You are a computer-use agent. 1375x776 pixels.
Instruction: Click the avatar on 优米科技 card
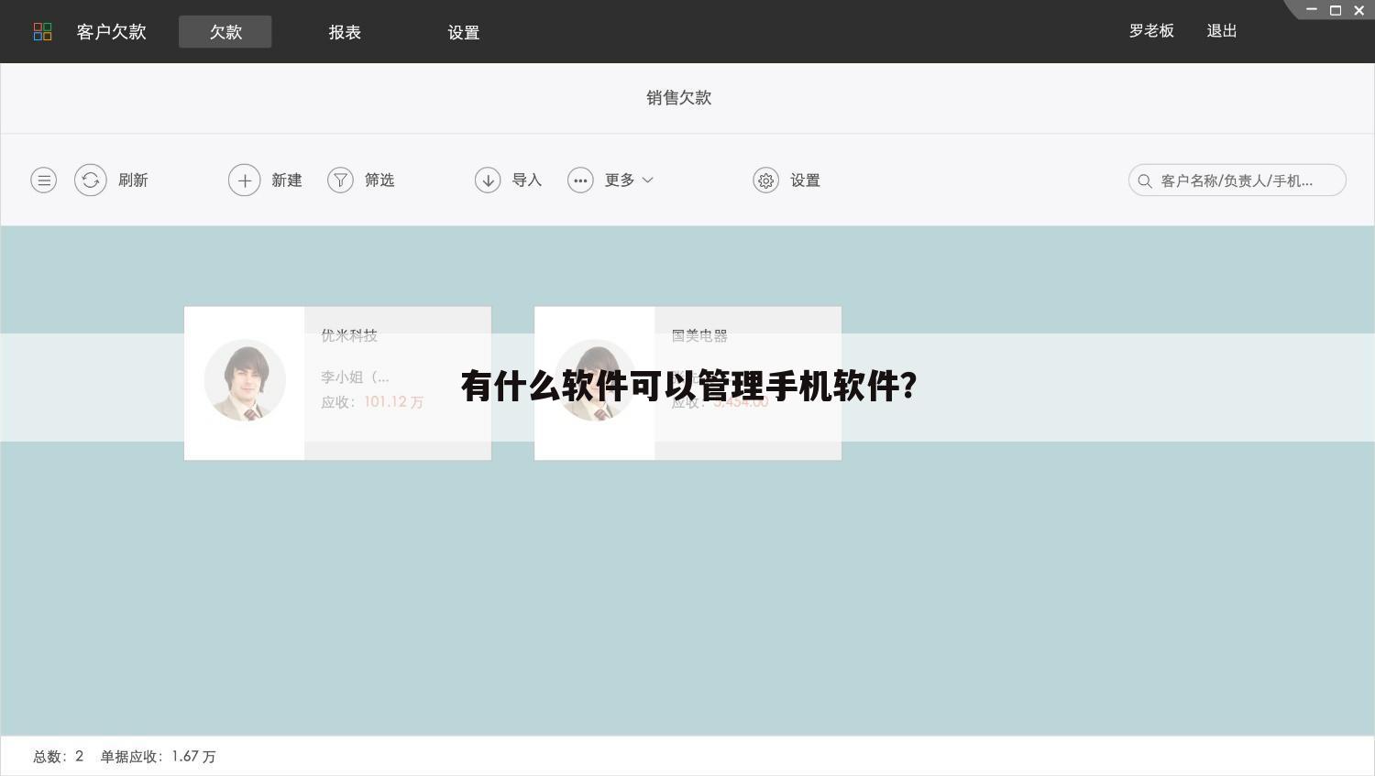click(x=245, y=380)
